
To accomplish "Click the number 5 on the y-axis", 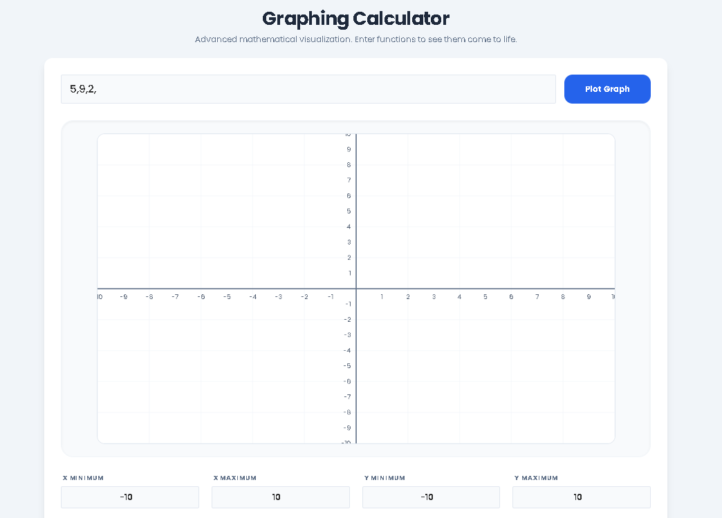I will pyautogui.click(x=349, y=211).
